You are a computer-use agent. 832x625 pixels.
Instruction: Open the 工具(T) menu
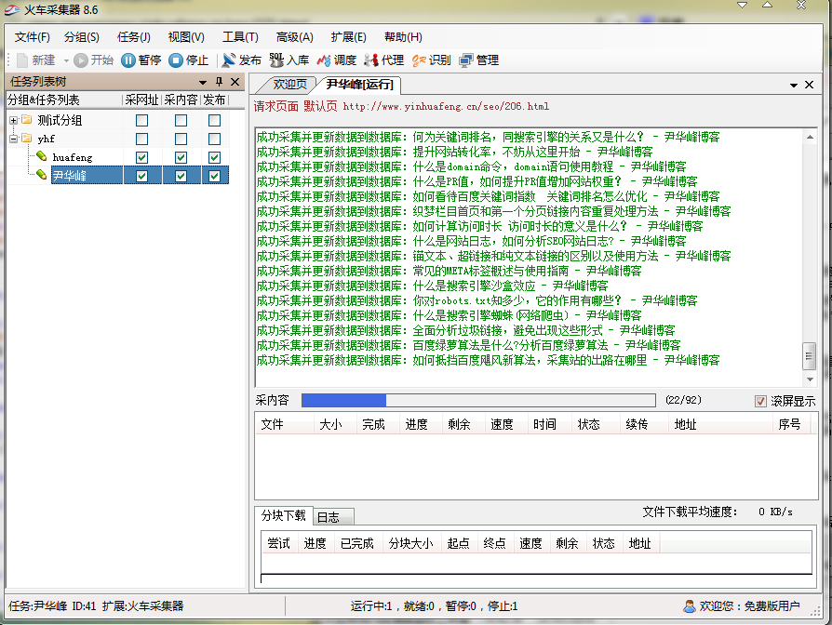[240, 37]
